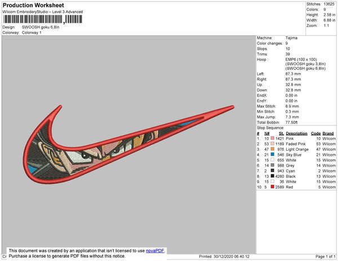Select the 'Production Worksheet' title text
The width and height of the screenshot is (338, 261).
tap(33, 5)
